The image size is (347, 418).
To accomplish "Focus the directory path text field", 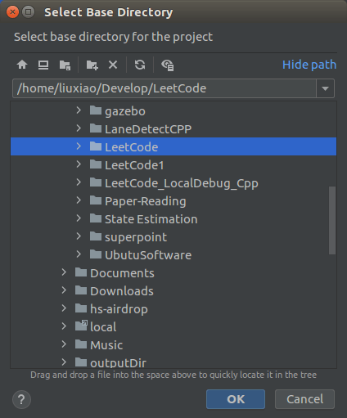I will 164,88.
